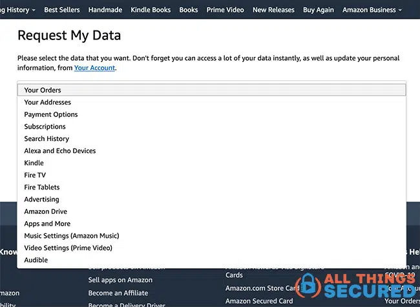Open Prime Video navigation link
420x307 pixels.
(x=225, y=10)
